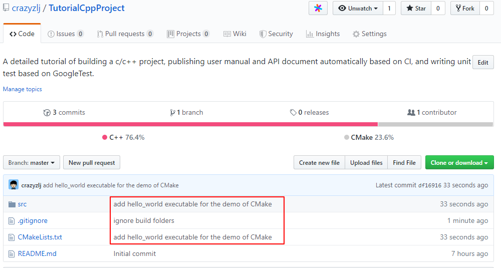Click the stargazer count 0
This screenshot has height=268, width=501.
tap(438, 9)
